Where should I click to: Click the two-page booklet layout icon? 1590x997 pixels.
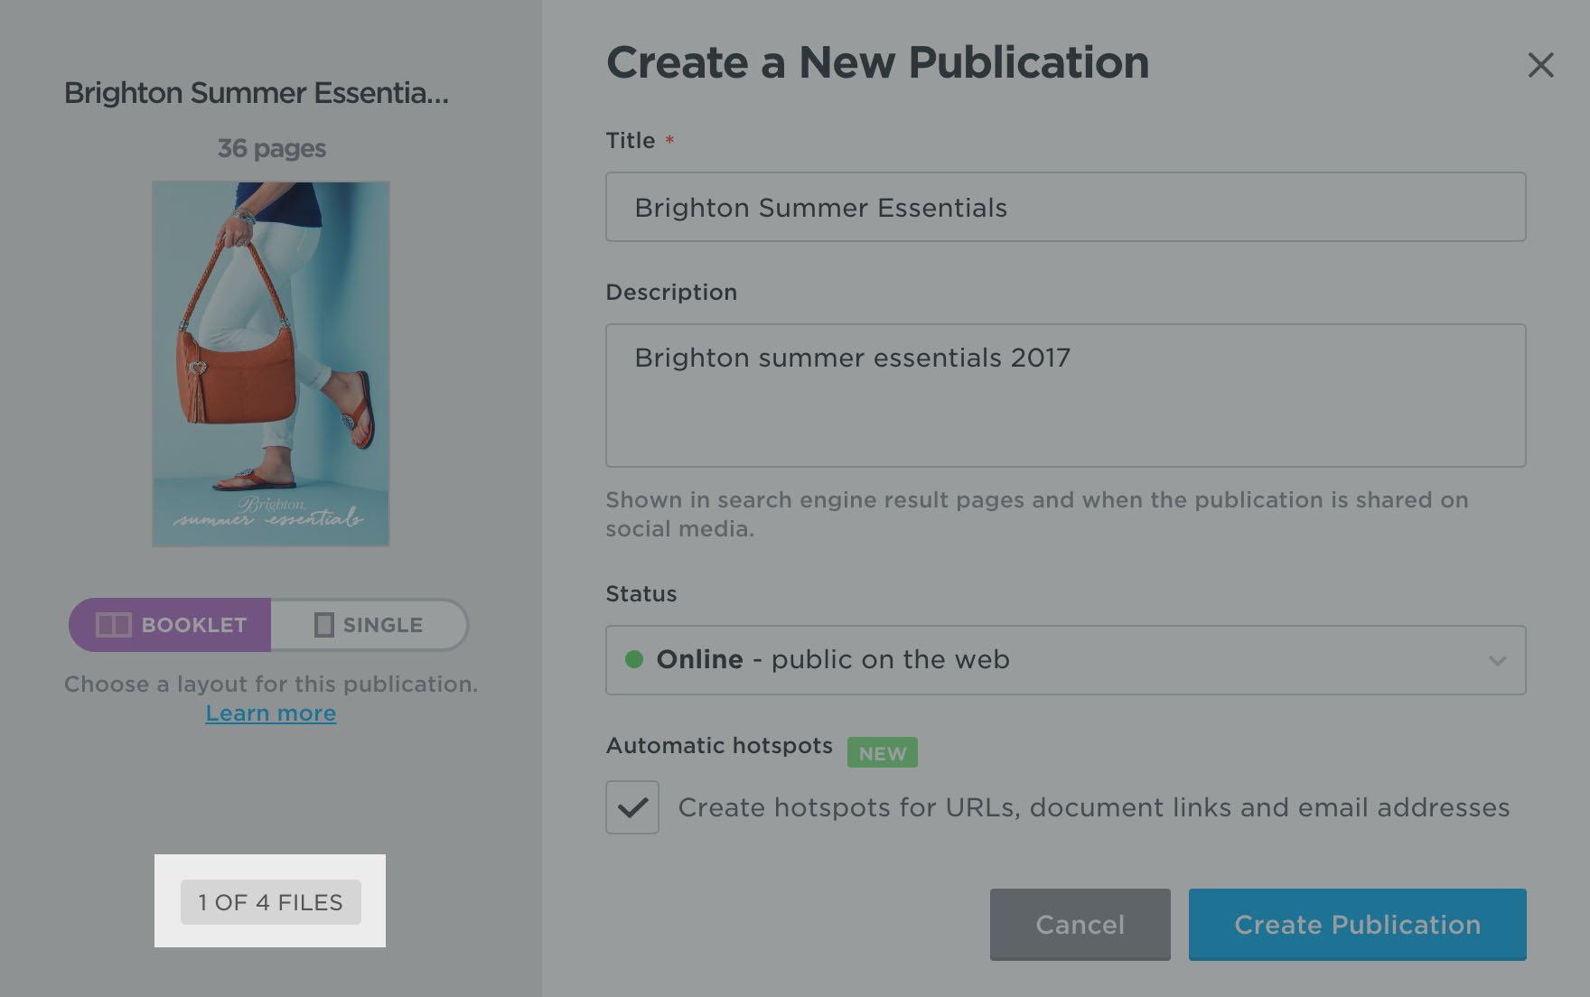point(114,625)
